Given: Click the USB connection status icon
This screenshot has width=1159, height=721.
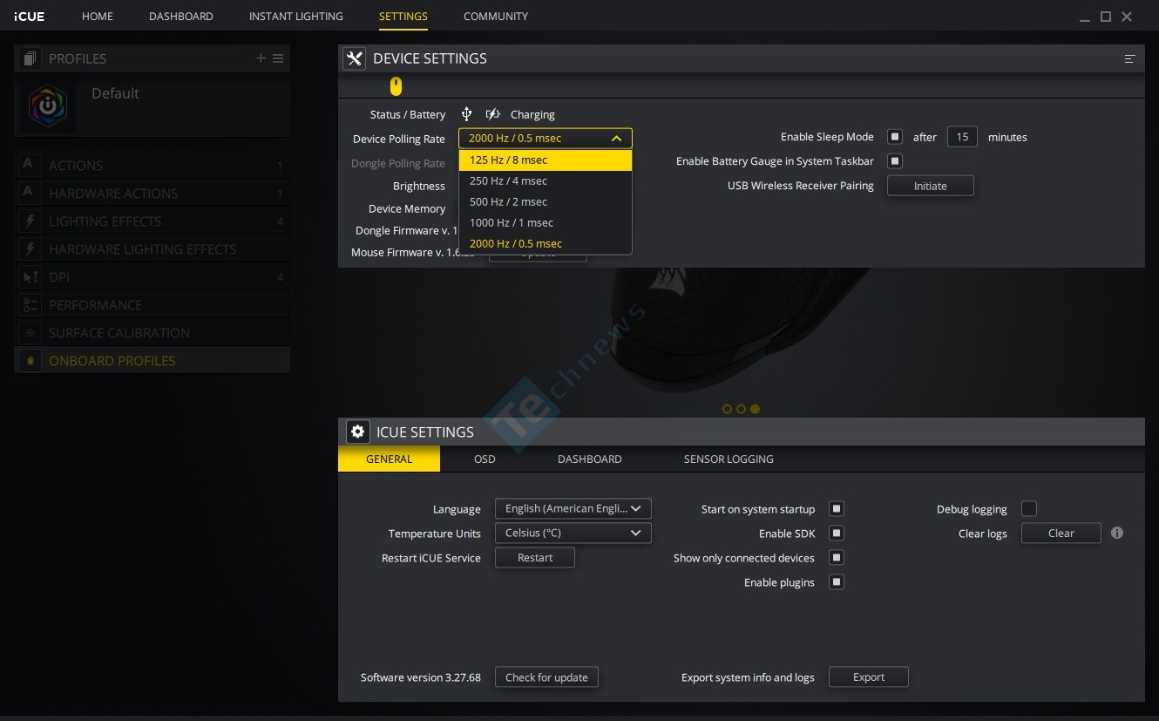Looking at the screenshot, I should pos(466,114).
